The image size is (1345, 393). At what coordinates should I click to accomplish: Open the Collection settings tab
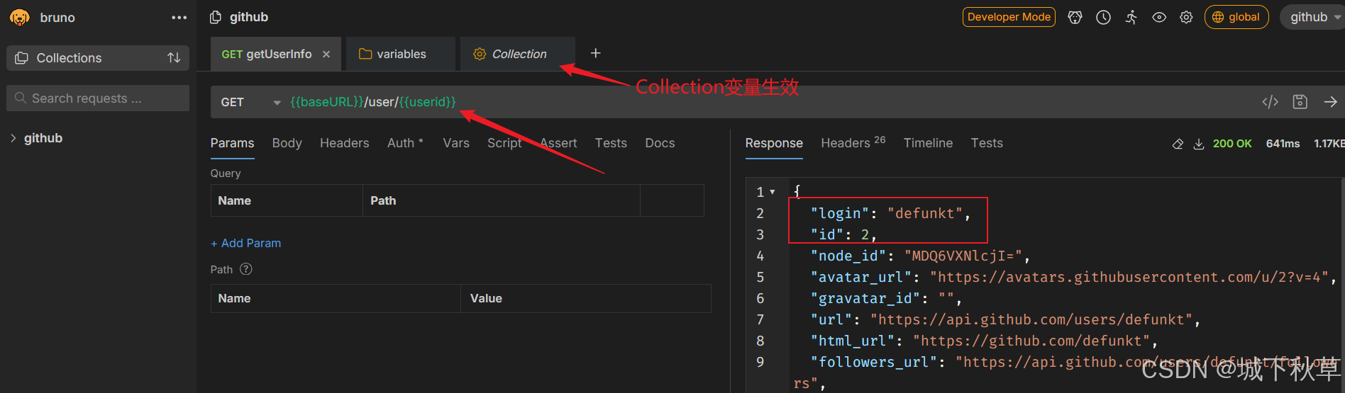518,54
